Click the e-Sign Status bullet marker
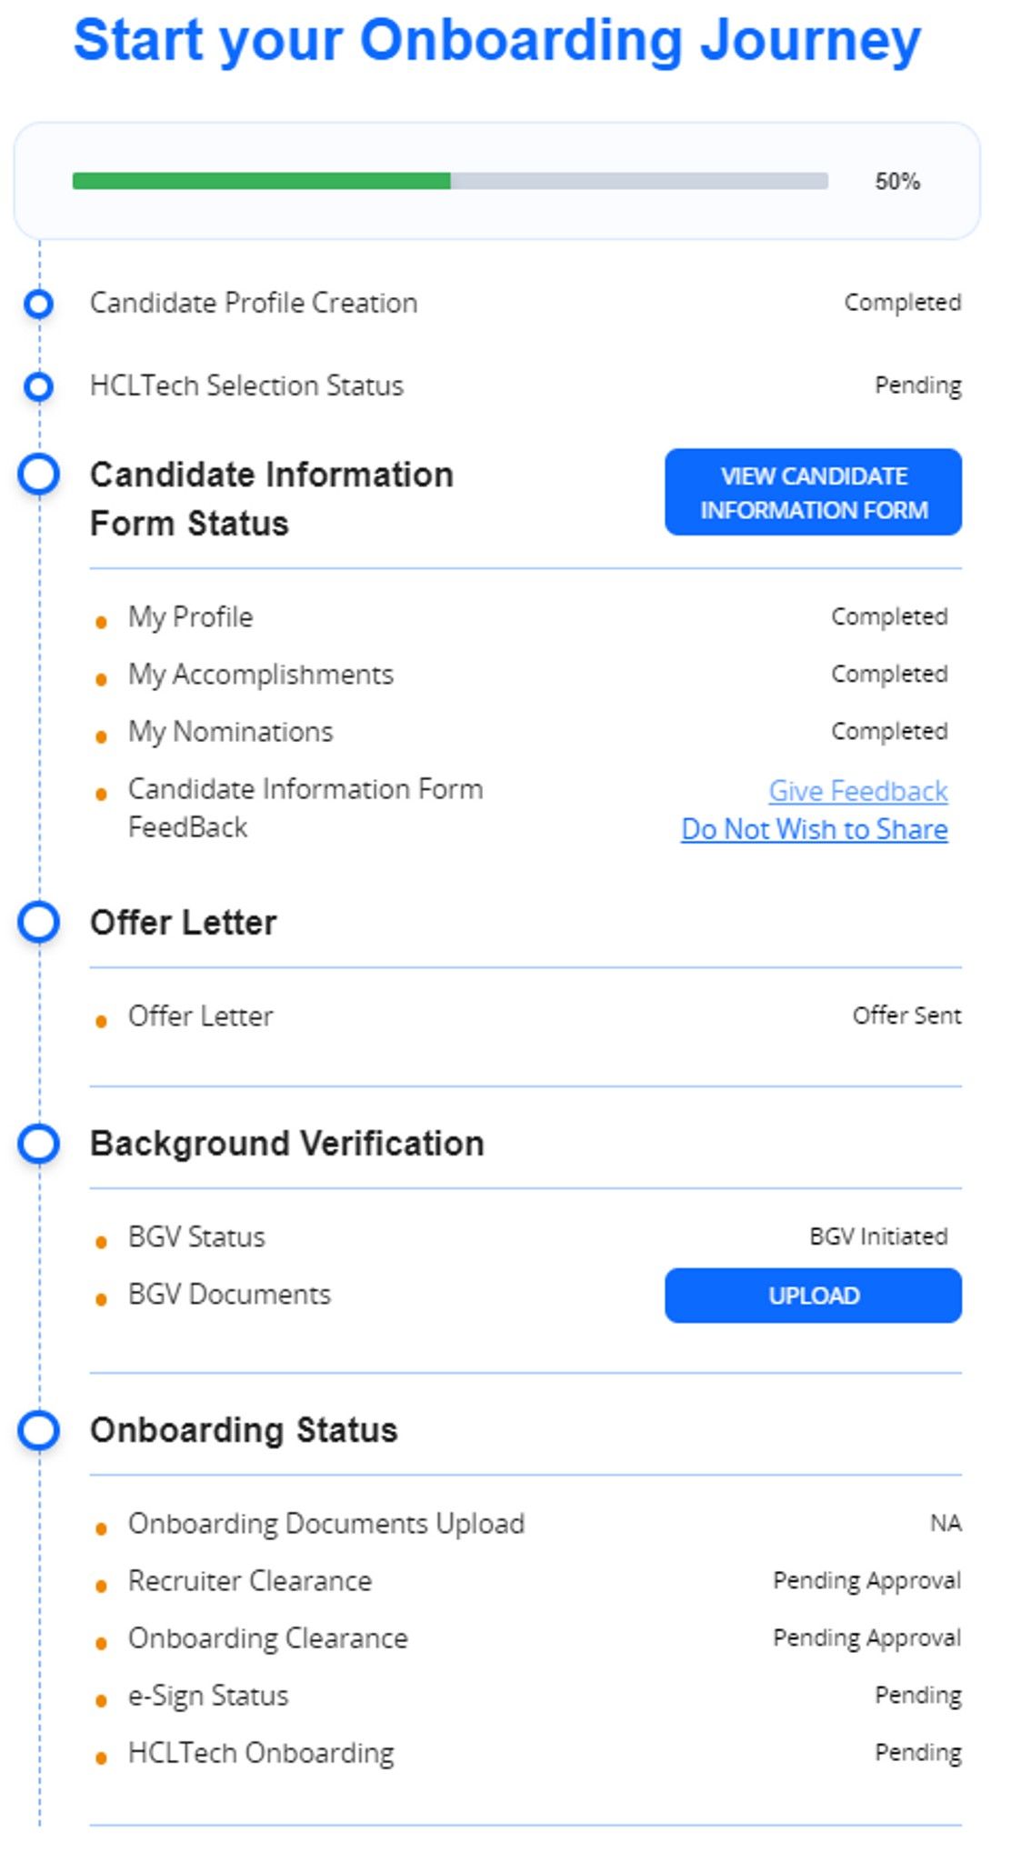The width and height of the screenshot is (1011, 1862). tap(102, 1699)
